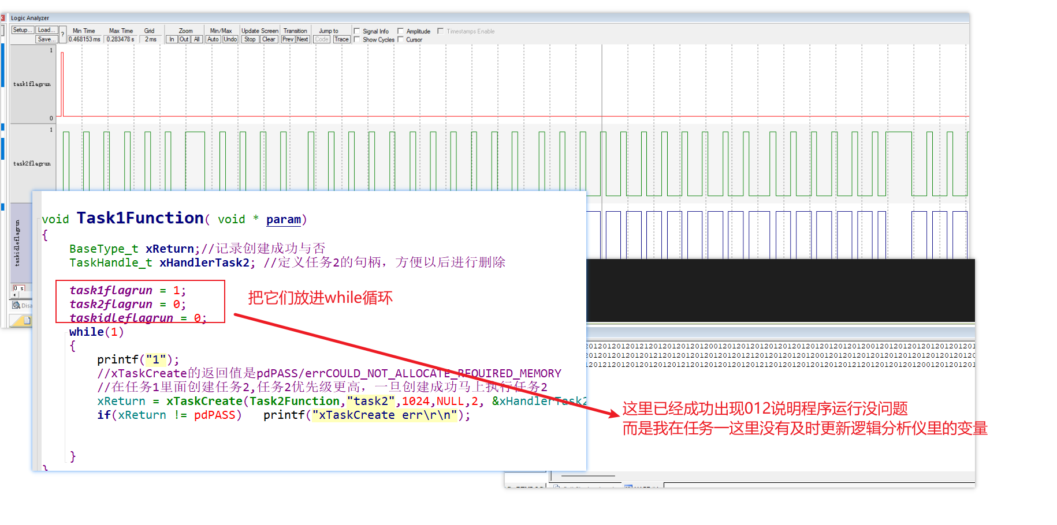Enable the Show Cycles checkbox
Image resolution: width=1057 pixels, height=525 pixels.
357,39
